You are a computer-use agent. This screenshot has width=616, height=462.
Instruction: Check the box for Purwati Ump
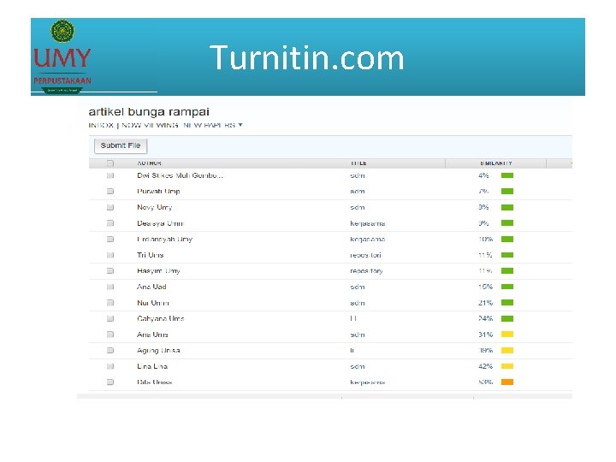pos(110,192)
